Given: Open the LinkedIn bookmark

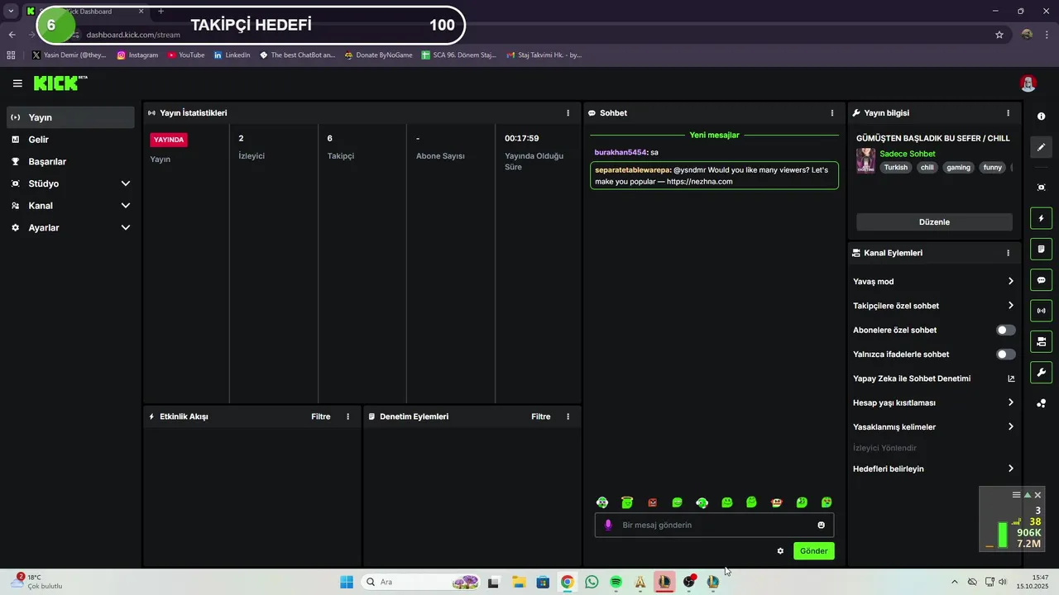Looking at the screenshot, I should click(x=232, y=55).
